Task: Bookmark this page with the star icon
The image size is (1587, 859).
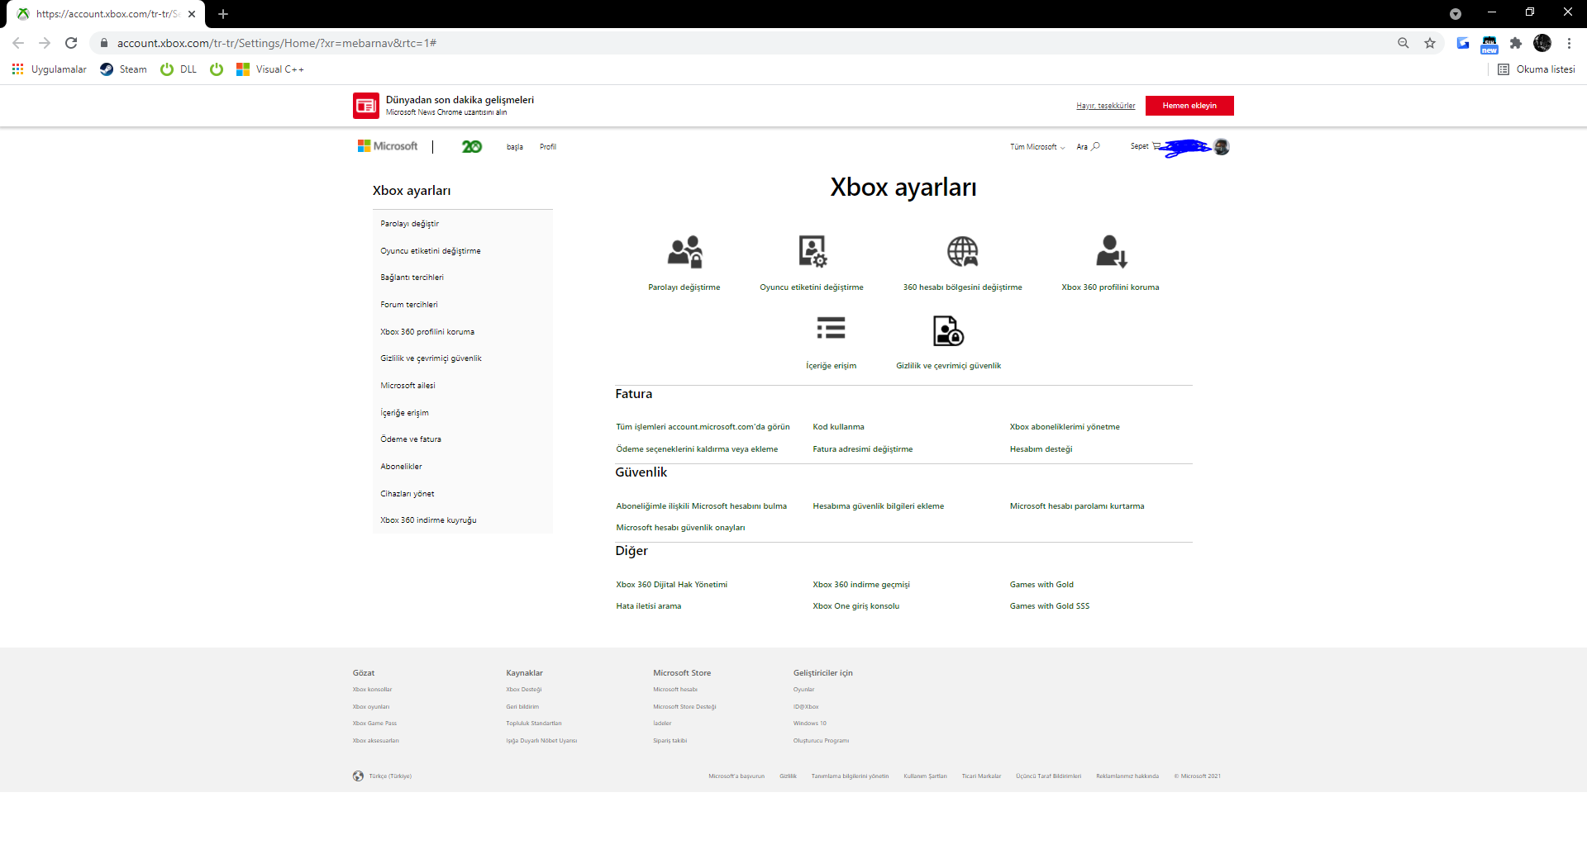Action: [x=1430, y=43]
